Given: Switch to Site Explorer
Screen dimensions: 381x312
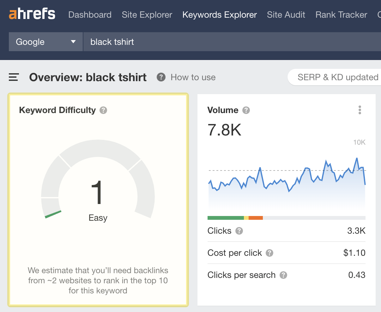Looking at the screenshot, I should [147, 15].
